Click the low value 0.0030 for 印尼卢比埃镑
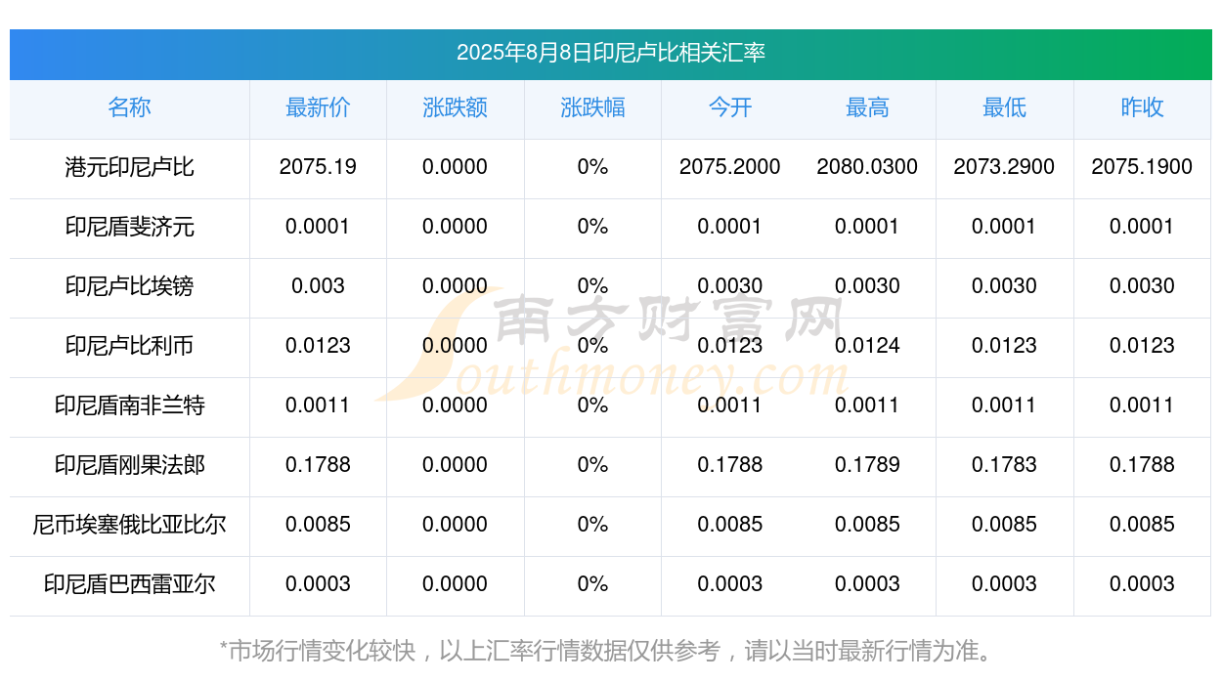 1005,286
